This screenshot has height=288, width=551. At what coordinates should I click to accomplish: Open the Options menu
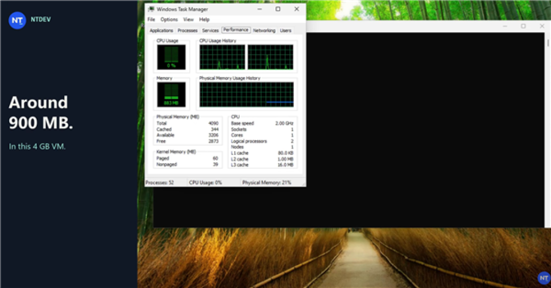pyautogui.click(x=169, y=20)
